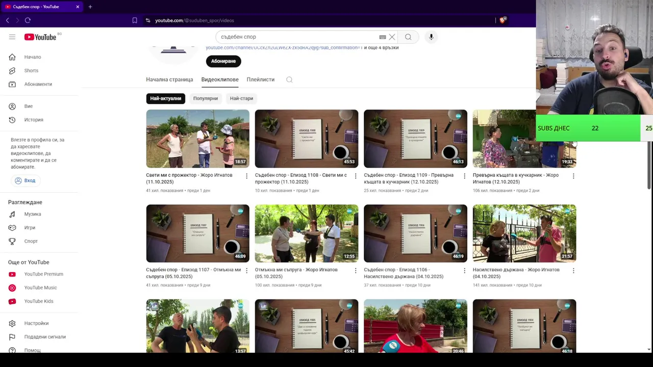
Task: Open title Съдебен спор Епизод 1108
Action: (301, 178)
